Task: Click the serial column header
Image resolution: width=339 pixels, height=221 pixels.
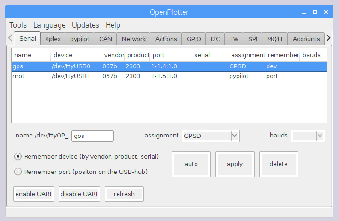Action: [210, 55]
